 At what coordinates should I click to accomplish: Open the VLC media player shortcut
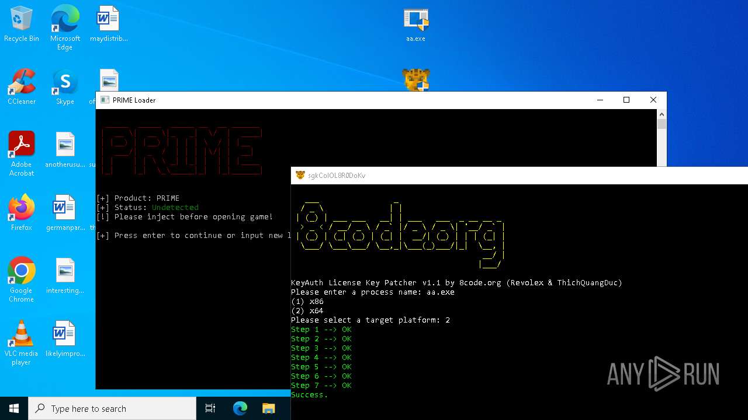click(22, 343)
